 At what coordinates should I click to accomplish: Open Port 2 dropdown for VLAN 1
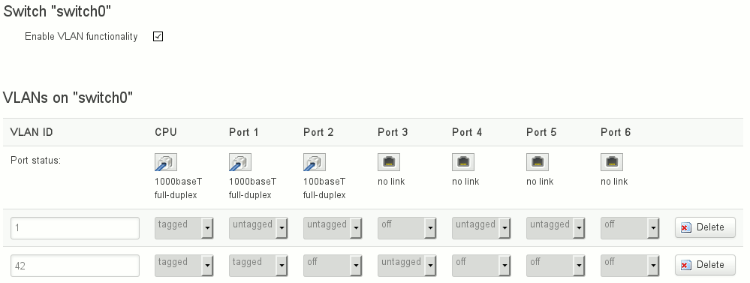coord(333,228)
